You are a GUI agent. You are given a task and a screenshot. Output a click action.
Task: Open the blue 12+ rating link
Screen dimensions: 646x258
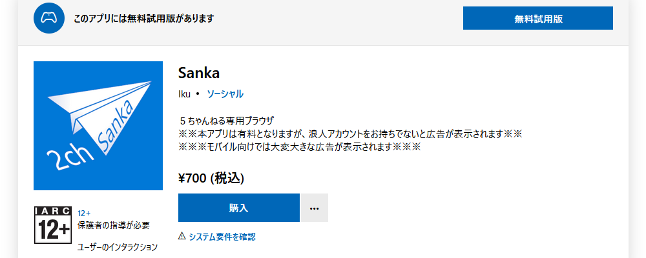point(84,213)
